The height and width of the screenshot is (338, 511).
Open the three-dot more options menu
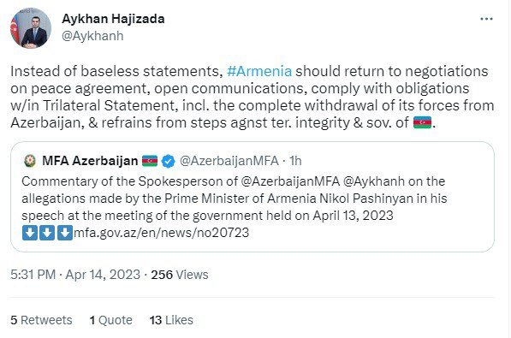click(x=486, y=19)
